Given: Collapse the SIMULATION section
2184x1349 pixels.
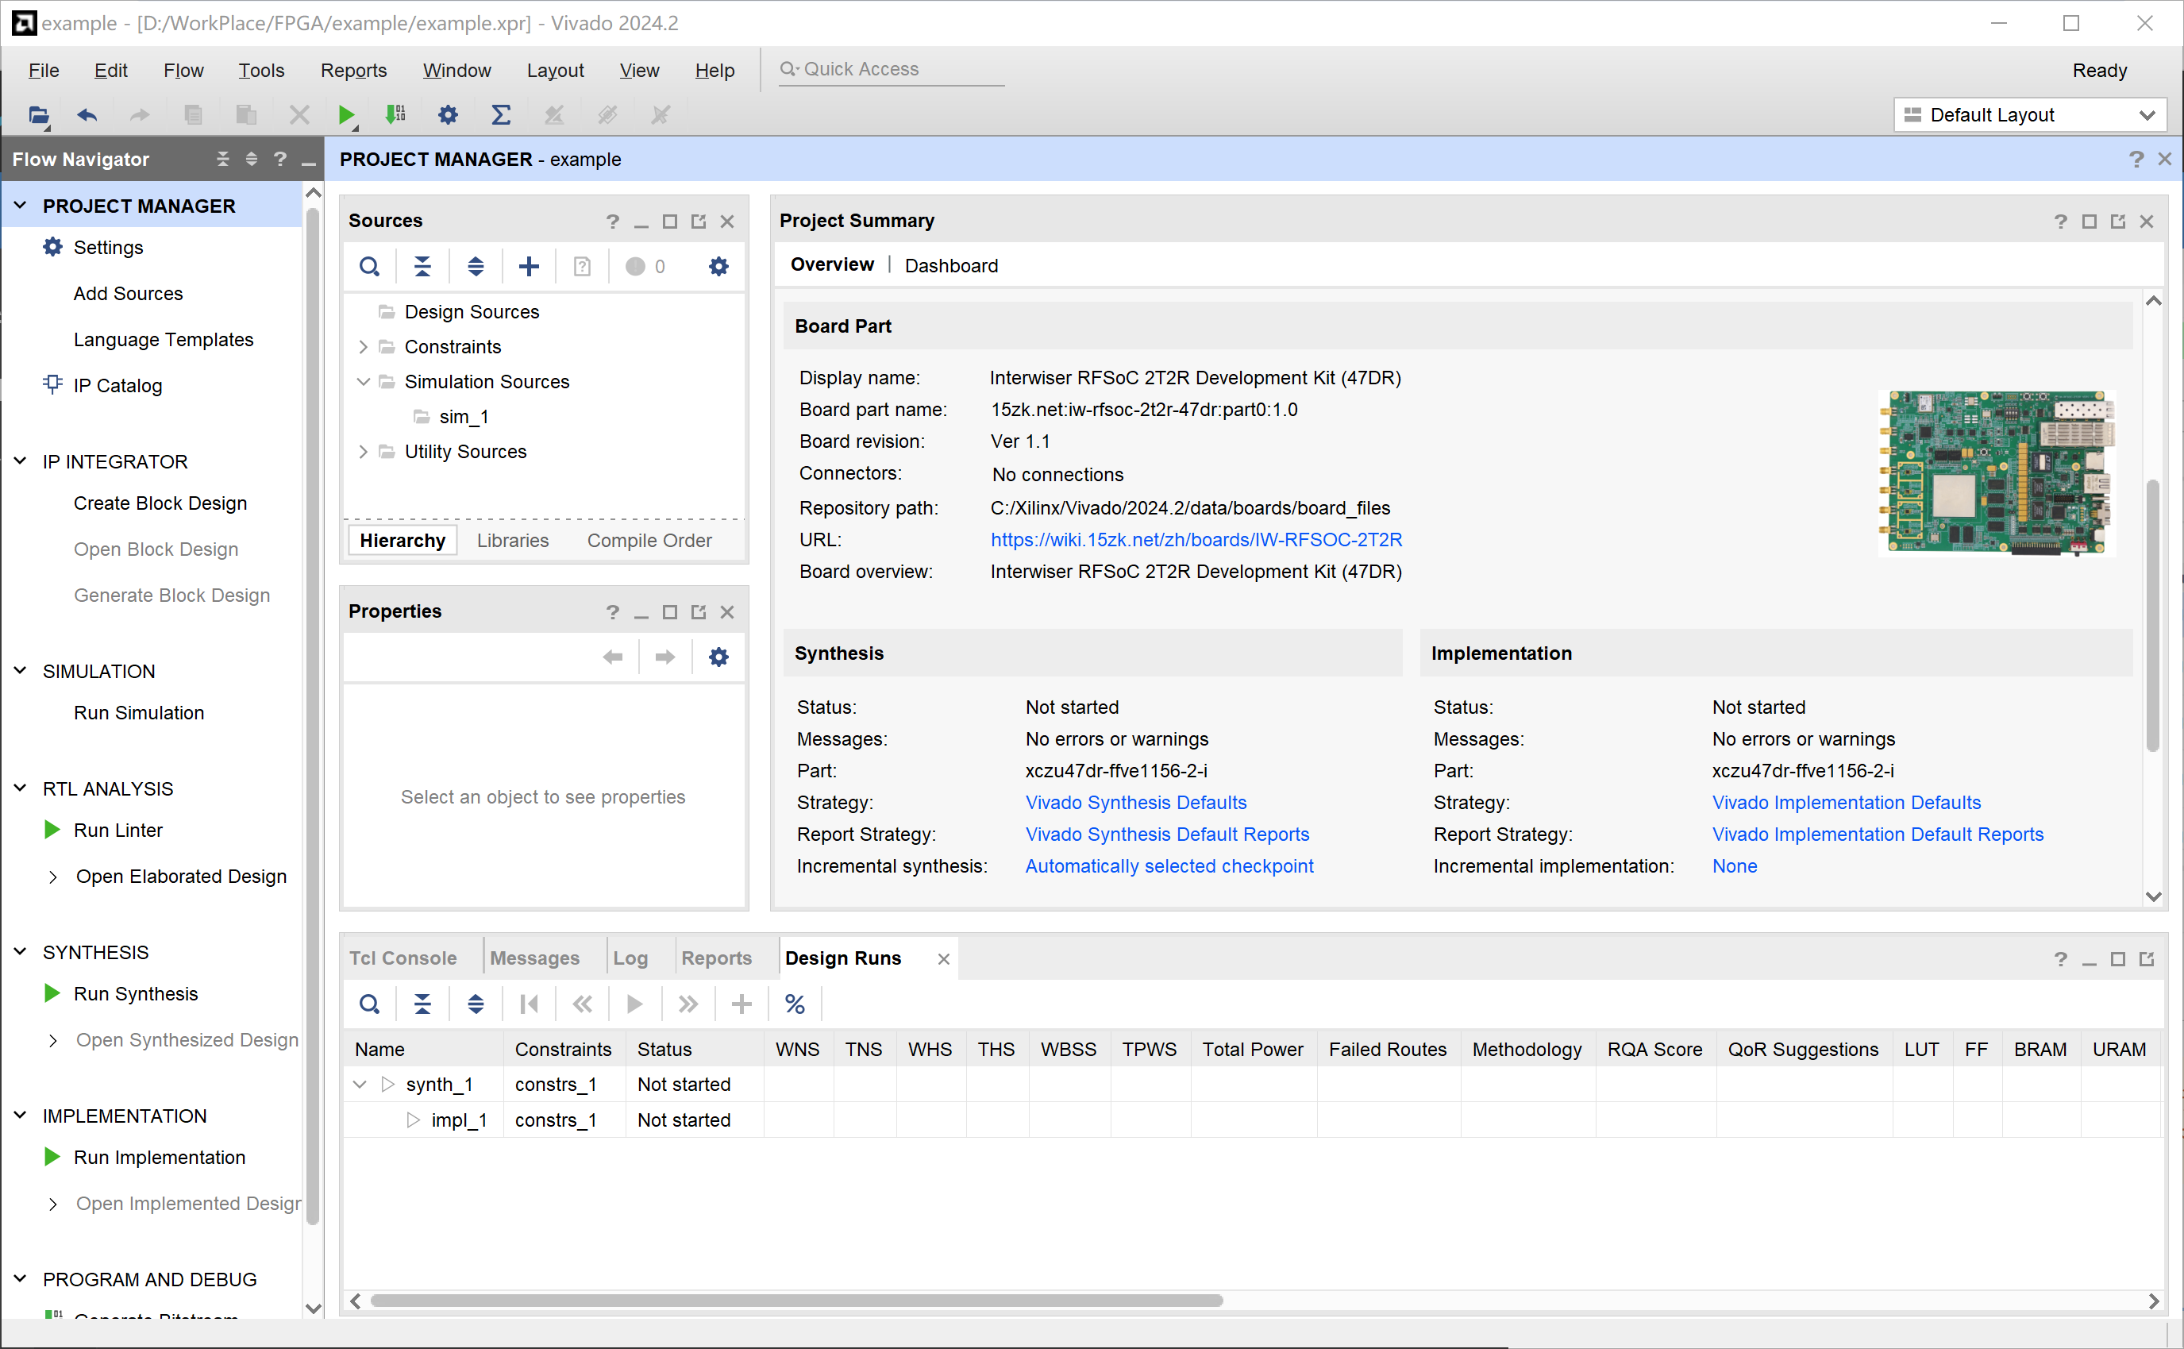Looking at the screenshot, I should tap(20, 671).
